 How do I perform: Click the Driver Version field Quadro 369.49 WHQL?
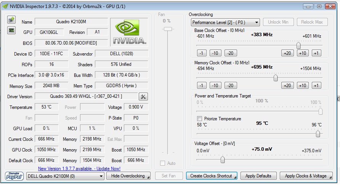pos(86,96)
